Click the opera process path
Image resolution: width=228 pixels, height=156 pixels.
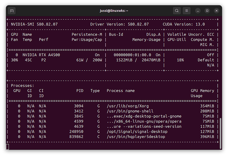pos(144,121)
